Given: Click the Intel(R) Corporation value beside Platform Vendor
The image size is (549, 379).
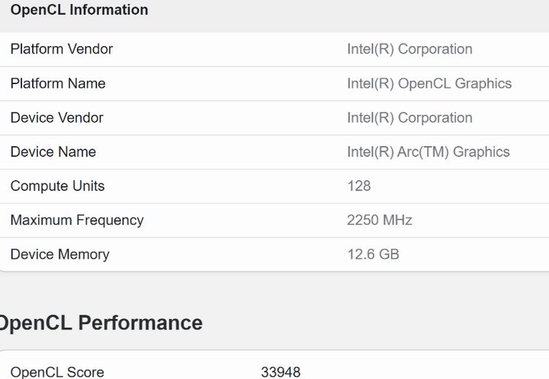Looking at the screenshot, I should pyautogui.click(x=409, y=49).
